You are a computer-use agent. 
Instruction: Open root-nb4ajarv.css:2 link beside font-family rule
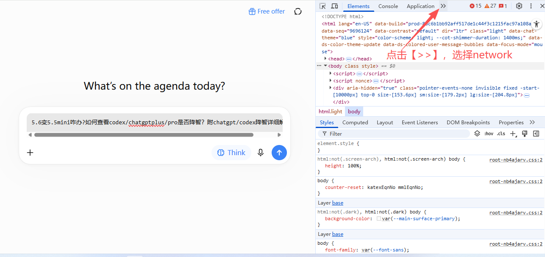(x=516, y=244)
